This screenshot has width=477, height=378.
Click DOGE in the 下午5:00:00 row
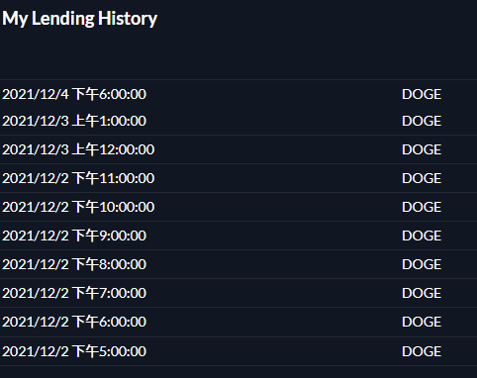coord(422,351)
